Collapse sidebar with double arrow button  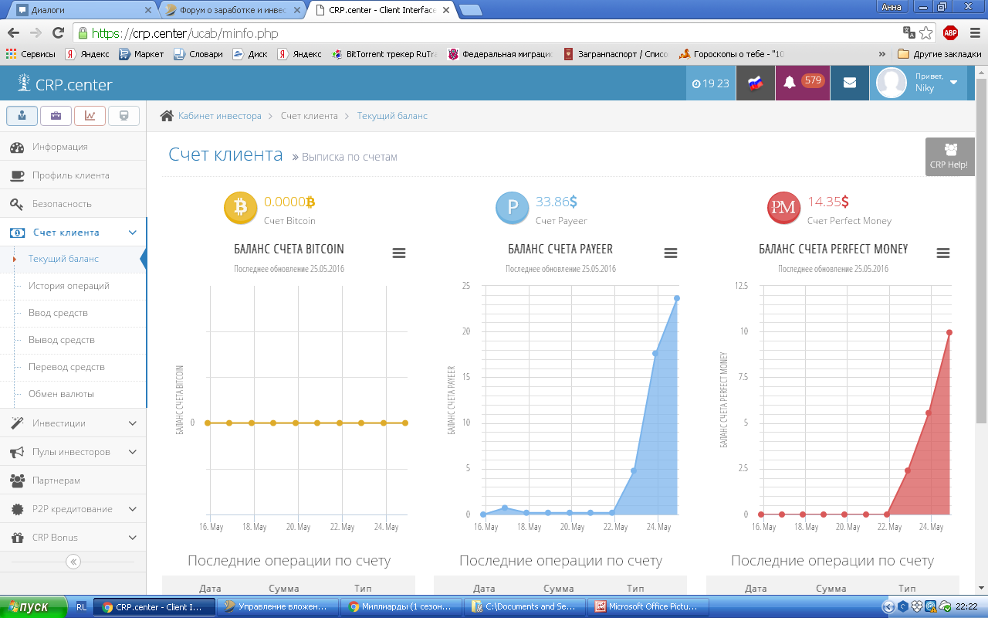point(73,562)
